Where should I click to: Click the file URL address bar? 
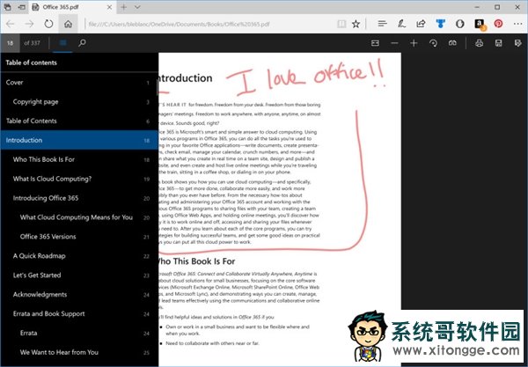click(210, 24)
